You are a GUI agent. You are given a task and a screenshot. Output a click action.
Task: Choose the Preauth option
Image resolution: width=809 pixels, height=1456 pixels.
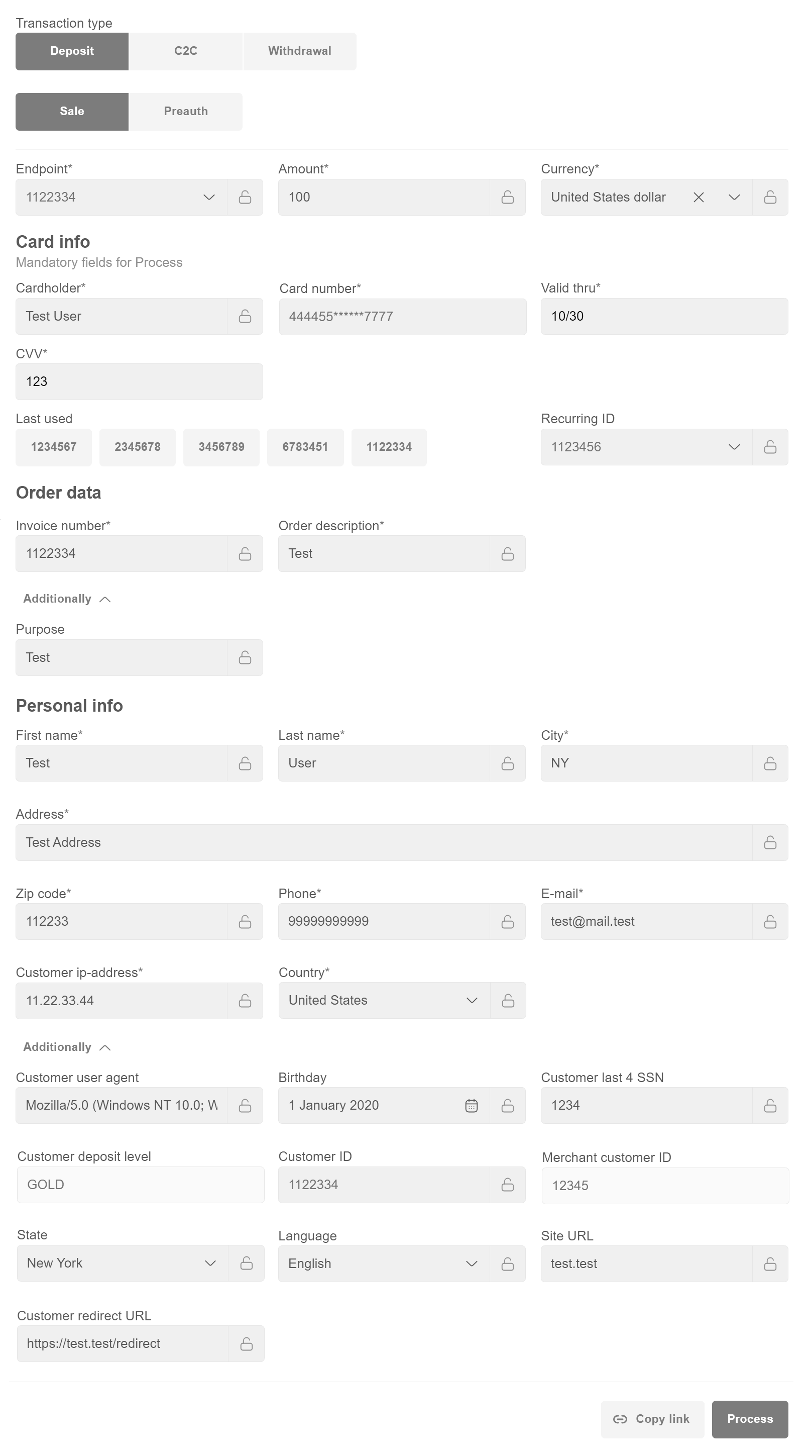pyautogui.click(x=185, y=112)
